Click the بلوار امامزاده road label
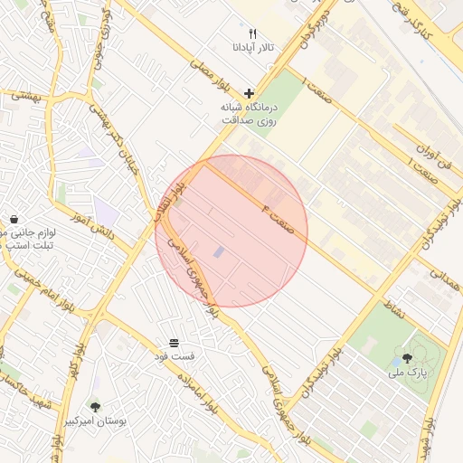This screenshot has height=463, width=463. tap(197, 393)
